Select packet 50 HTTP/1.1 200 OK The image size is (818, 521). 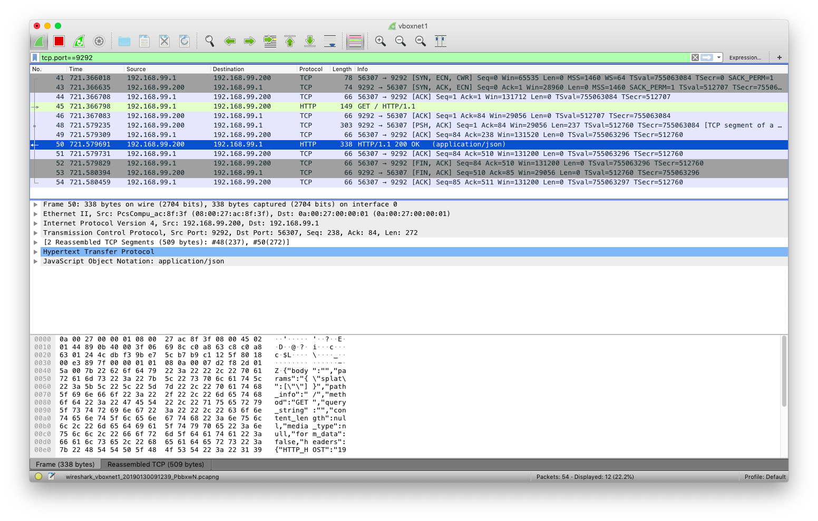409,144
